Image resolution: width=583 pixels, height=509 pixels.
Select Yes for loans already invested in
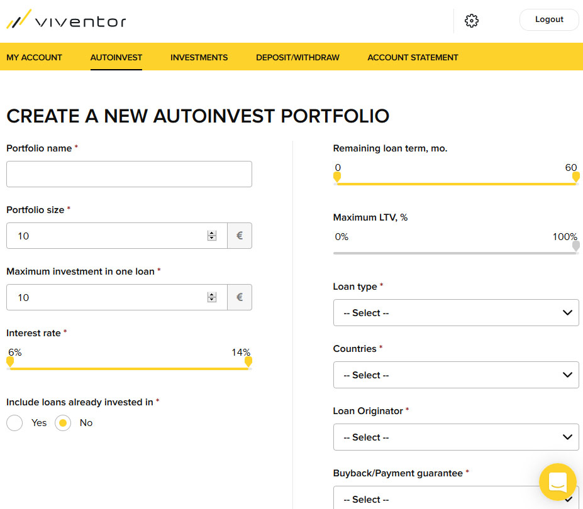(14, 423)
